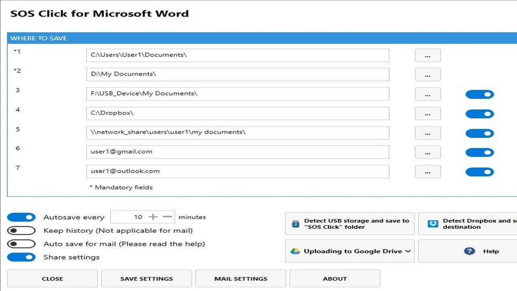Open the ABOUT dialog
The width and height of the screenshot is (517, 291).
(335, 278)
